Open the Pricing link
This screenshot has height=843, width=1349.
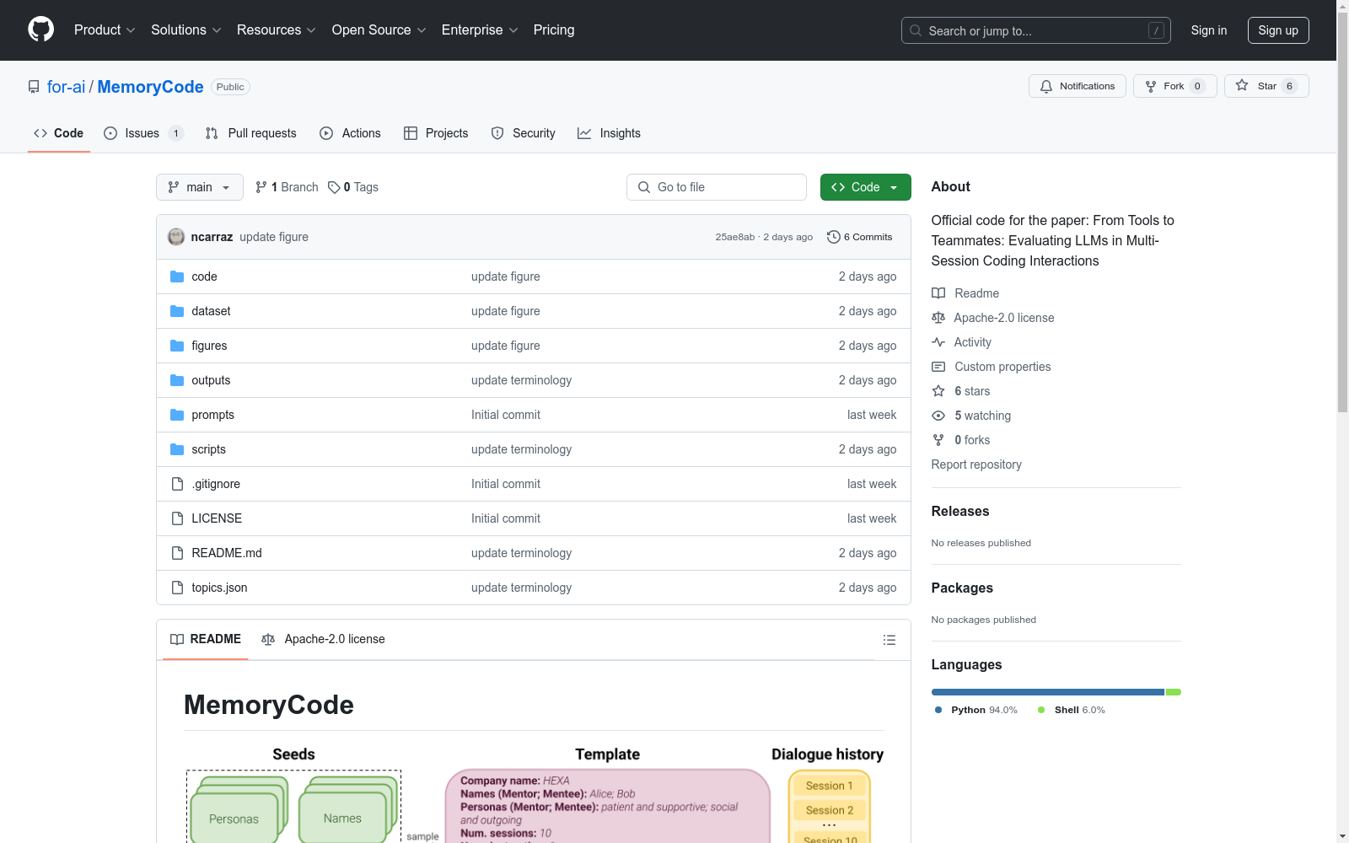coord(554,30)
